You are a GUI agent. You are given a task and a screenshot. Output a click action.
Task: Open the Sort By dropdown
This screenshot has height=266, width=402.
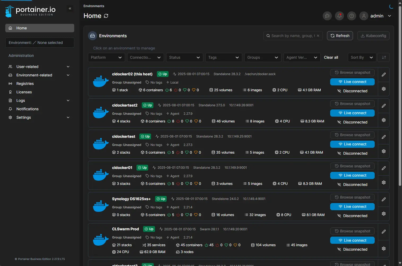[x=362, y=57]
